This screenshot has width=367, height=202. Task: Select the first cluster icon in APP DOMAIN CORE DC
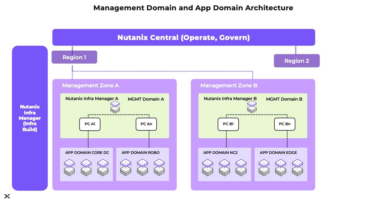(69, 167)
